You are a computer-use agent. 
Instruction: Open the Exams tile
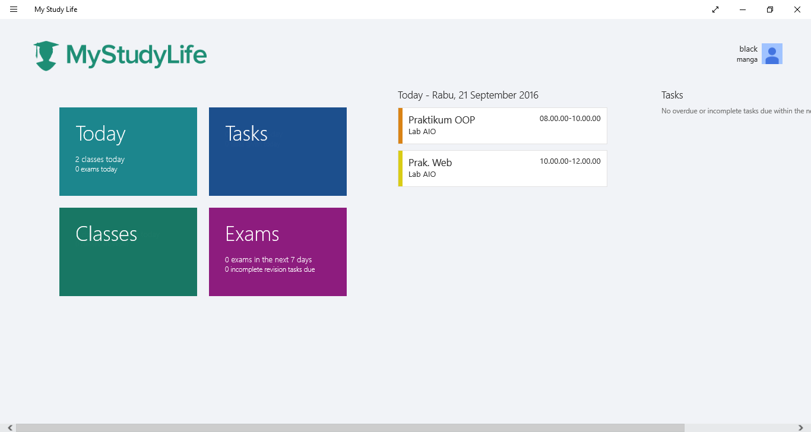(x=278, y=252)
